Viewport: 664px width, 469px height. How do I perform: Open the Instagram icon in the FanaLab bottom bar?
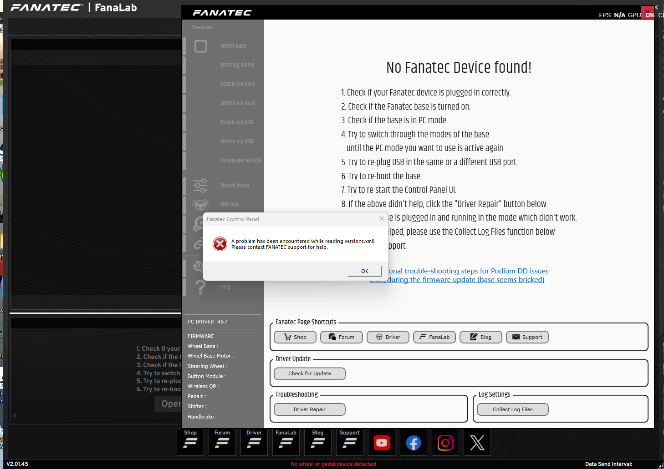445,442
